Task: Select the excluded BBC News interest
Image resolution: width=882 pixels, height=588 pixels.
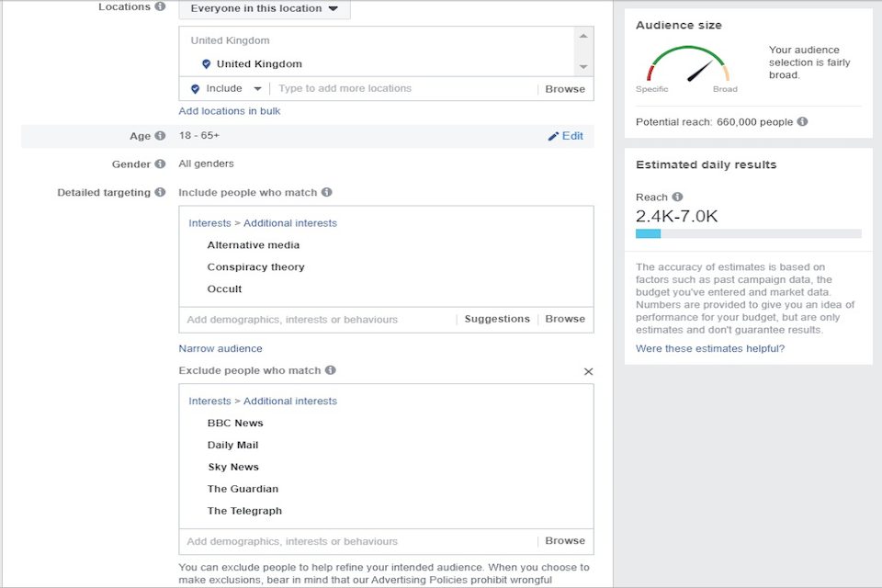Action: 235,423
